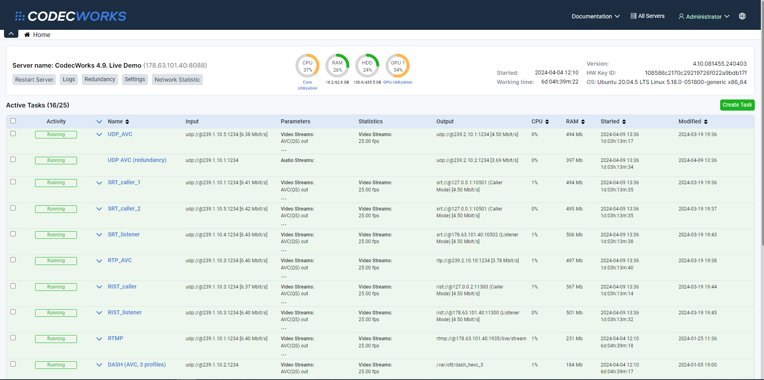
Task: Sort tasks by Name column arrows
Action: [127, 122]
